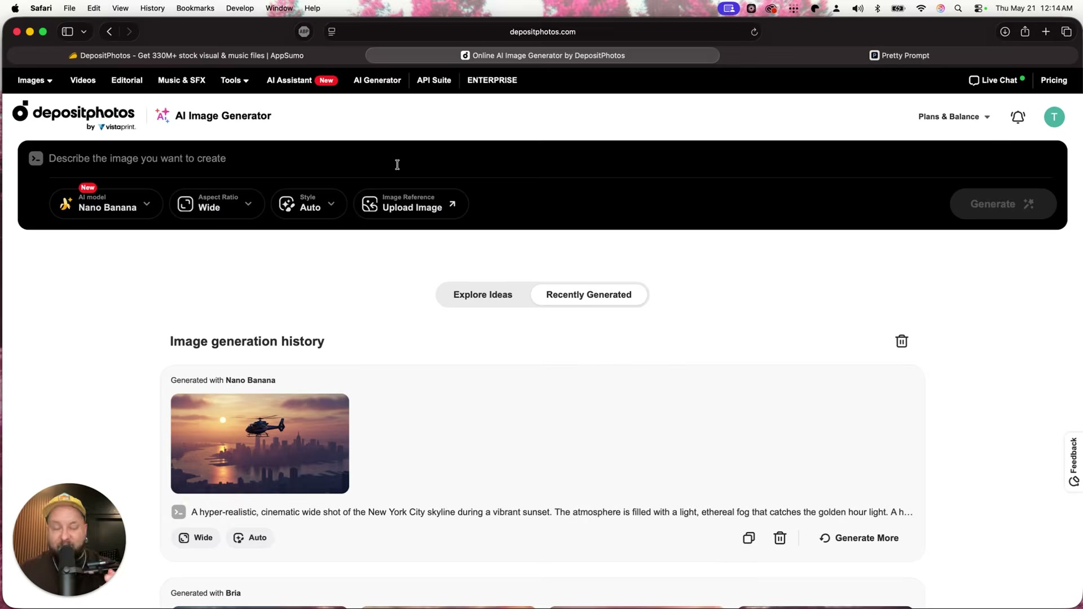The height and width of the screenshot is (609, 1083).
Task: Open the helicopter skyline thumbnail
Action: tap(260, 444)
